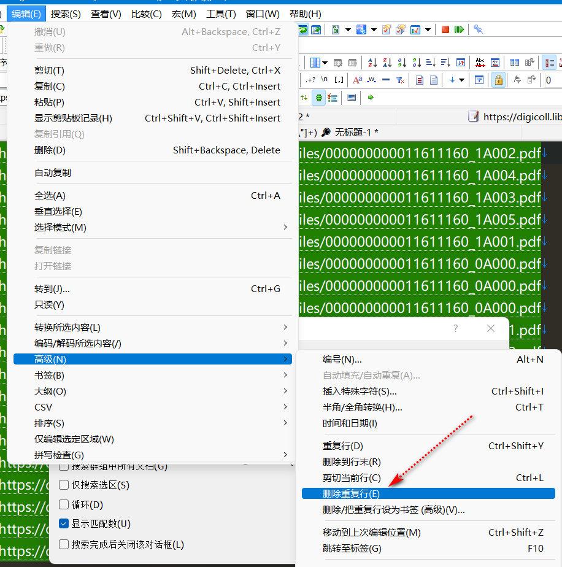Image resolution: width=562 pixels, height=567 pixels.
Task: Click the green run macro icon
Action: coord(459,29)
